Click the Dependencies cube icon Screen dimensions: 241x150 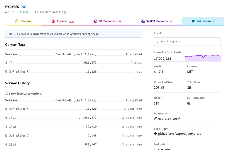[95, 21]
